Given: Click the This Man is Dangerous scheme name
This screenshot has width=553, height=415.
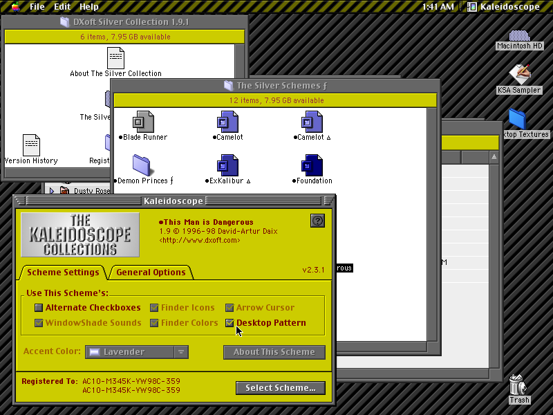Looking at the screenshot, I should pyautogui.click(x=206, y=222).
